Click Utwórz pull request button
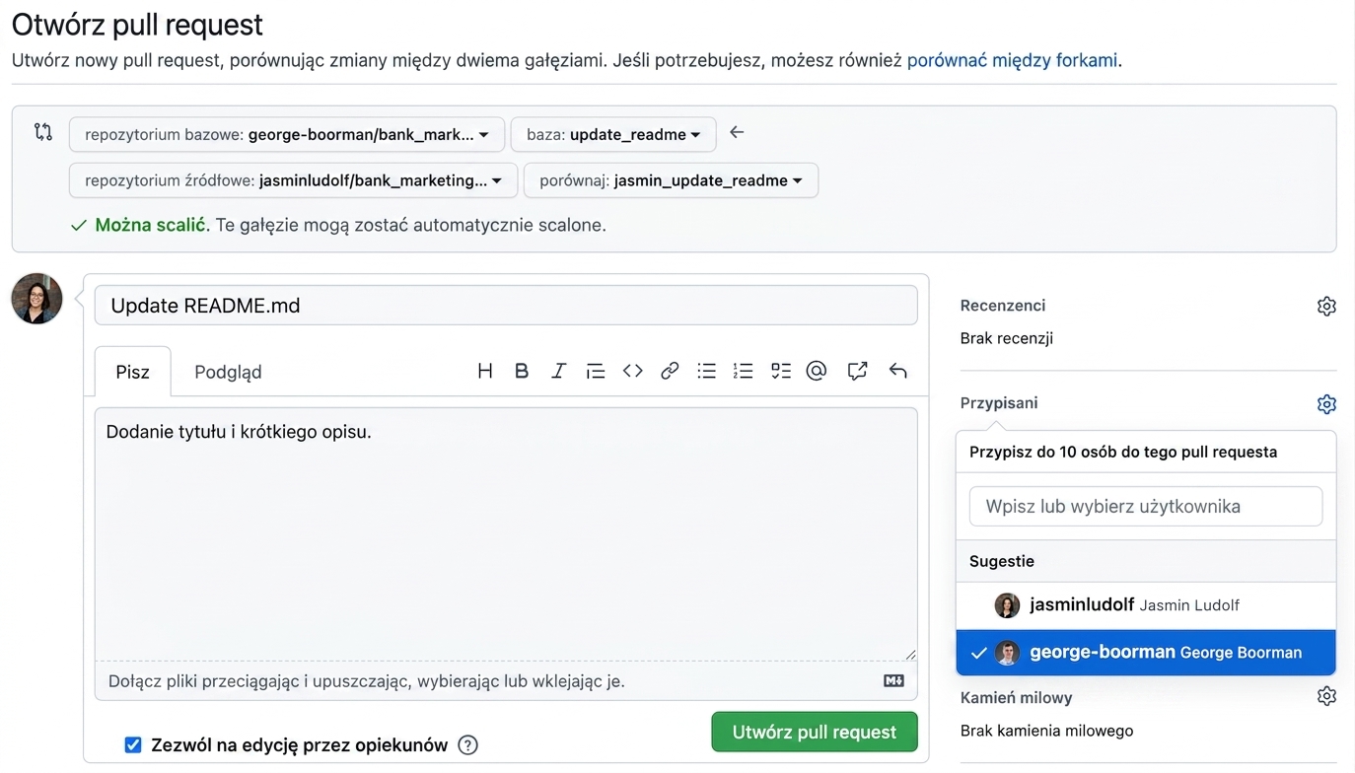Viewport: 1355px width, 773px height. (815, 732)
